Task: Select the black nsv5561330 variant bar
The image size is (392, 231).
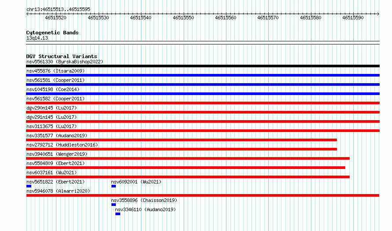Action: (203, 66)
